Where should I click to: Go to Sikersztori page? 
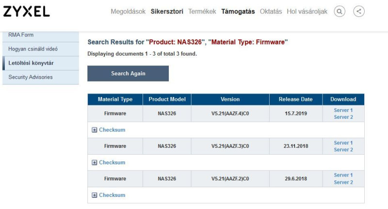167,12
